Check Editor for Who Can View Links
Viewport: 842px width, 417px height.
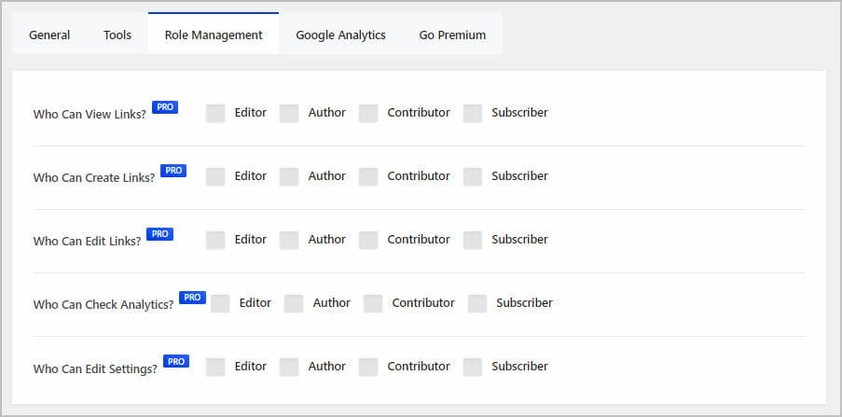pyautogui.click(x=215, y=113)
